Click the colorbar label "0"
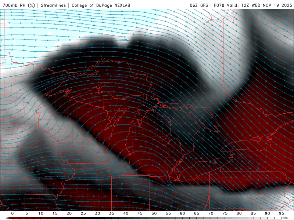This screenshot has width=294, height=220. pos(12,213)
